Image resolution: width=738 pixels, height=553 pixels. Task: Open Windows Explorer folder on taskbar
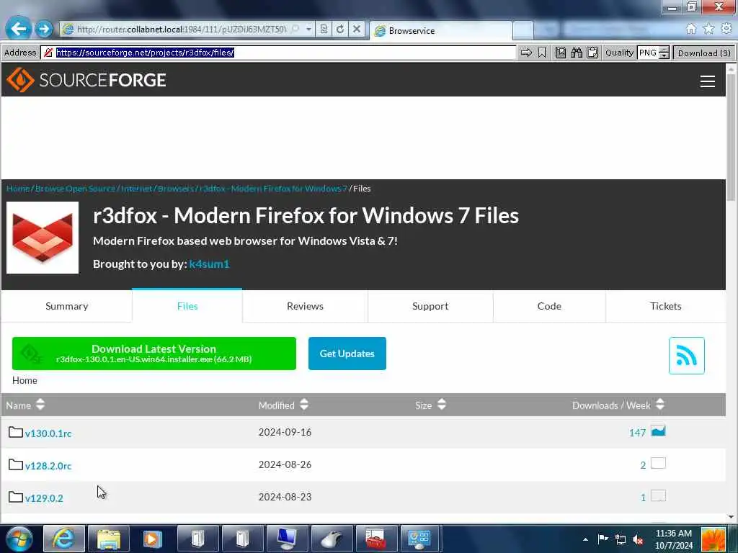(109, 539)
